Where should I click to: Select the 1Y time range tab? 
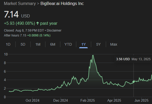(x=84, y=44)
